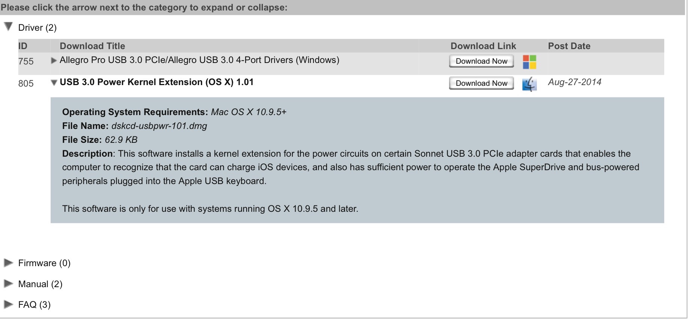Image resolution: width=689 pixels, height=319 pixels.
Task: Collapse USB 3.0 Power Kernel Extension details
Action: [x=54, y=83]
